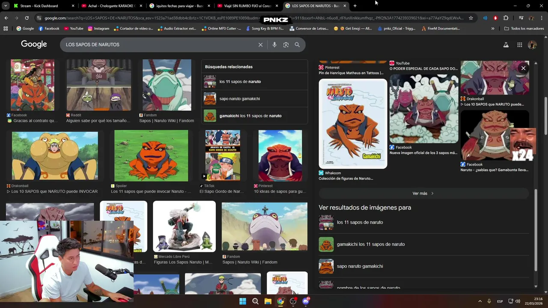
Task: Open Google Labs flask icon
Action: tap(506, 44)
